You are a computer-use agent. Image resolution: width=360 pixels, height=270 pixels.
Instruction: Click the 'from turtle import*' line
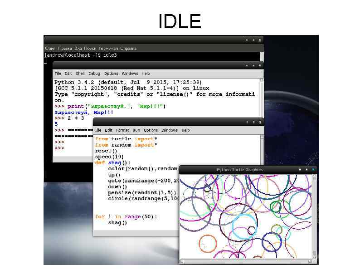(x=126, y=139)
